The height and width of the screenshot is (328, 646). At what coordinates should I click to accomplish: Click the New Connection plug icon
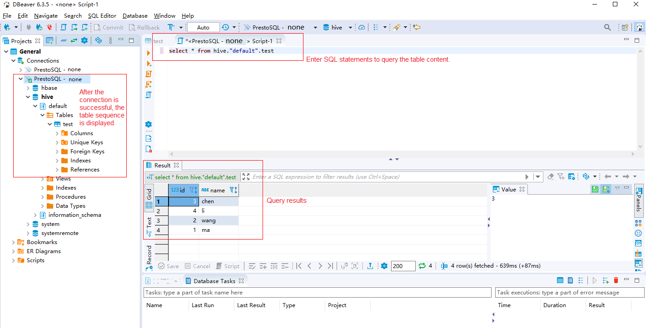pyautogui.click(x=7, y=27)
